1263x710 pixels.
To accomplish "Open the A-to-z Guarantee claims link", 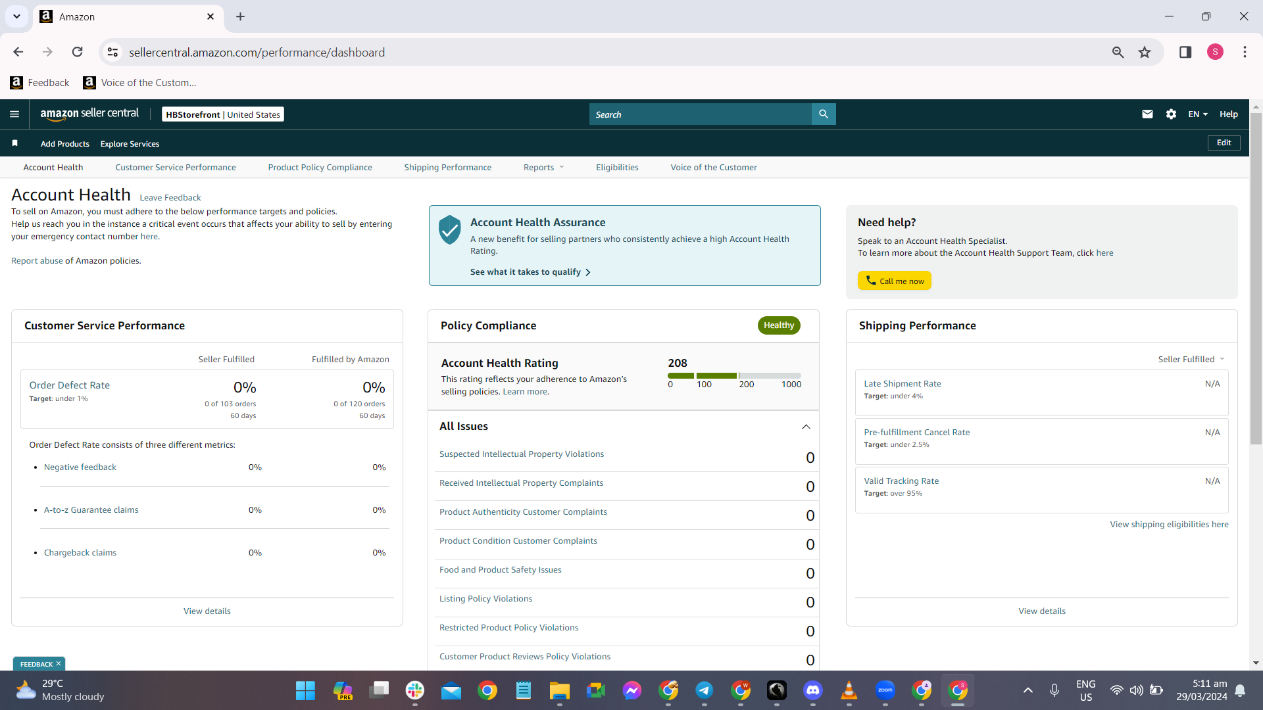I will pyautogui.click(x=91, y=510).
